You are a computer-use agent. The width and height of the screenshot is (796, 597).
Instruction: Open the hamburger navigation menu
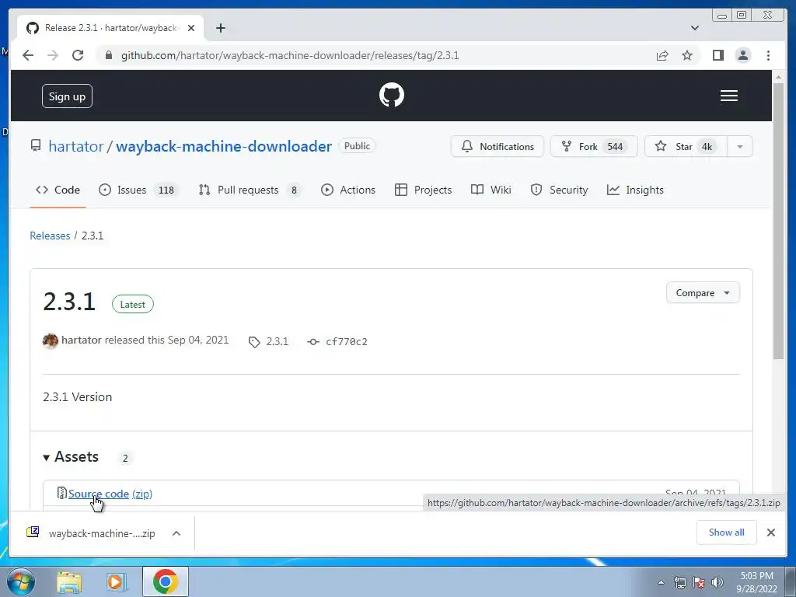[729, 96]
